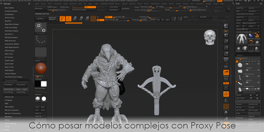Click the Make PolyMesh3D button
The width and height of the screenshot is (264, 132).
coord(251,23)
